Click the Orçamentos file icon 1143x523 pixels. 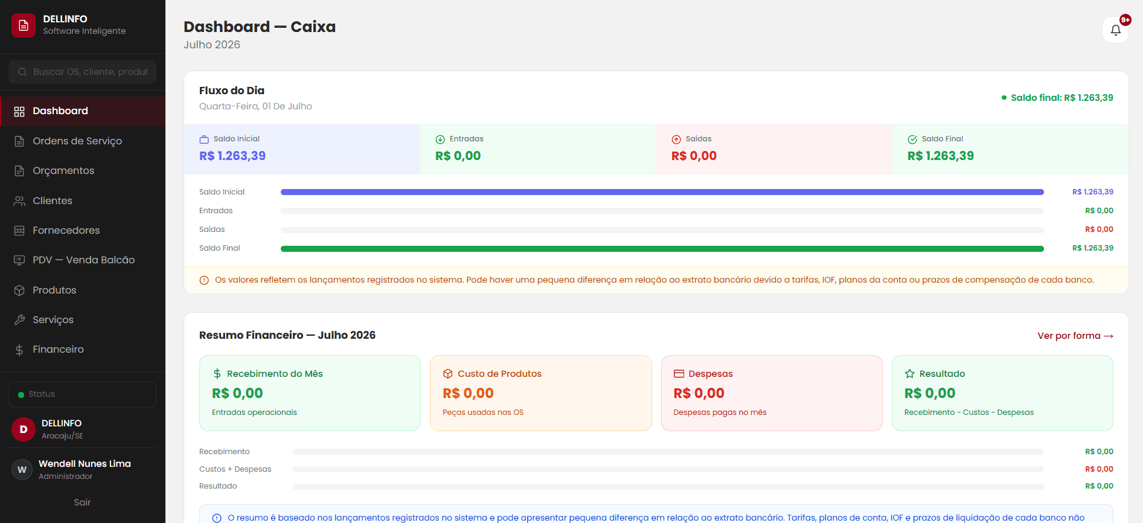point(19,171)
